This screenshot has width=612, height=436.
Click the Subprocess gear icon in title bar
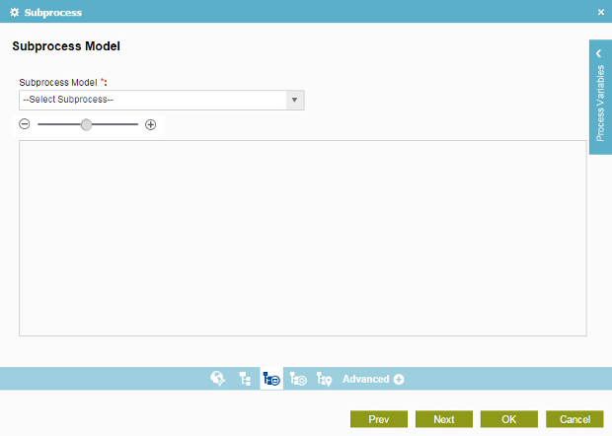(15, 12)
